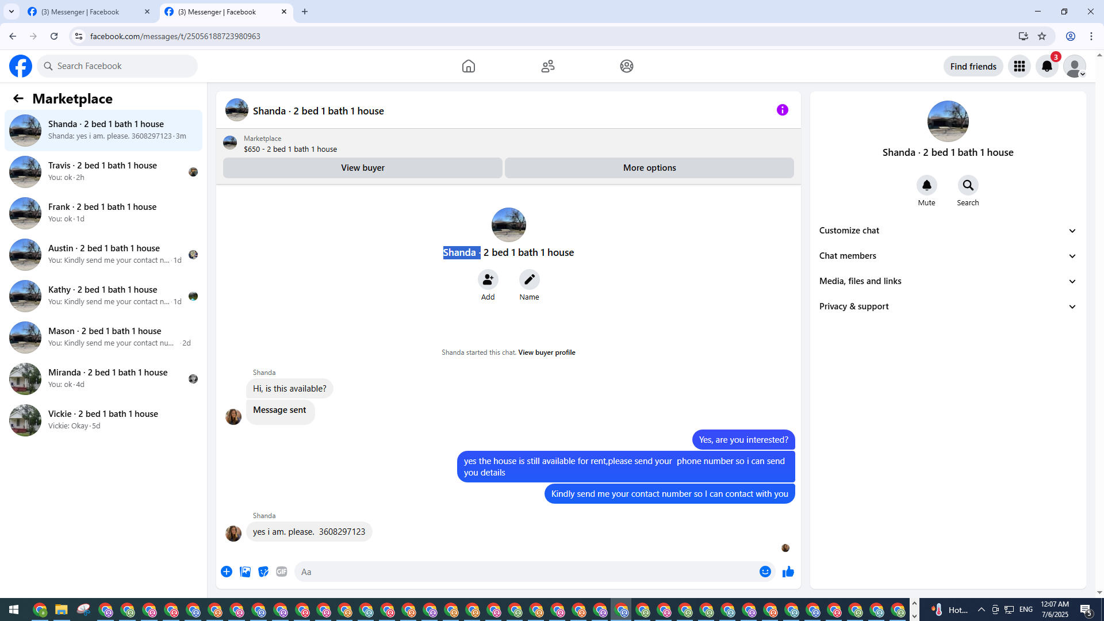The width and height of the screenshot is (1104, 621).
Task: Click the GIF picker icon
Action: pyautogui.click(x=281, y=572)
